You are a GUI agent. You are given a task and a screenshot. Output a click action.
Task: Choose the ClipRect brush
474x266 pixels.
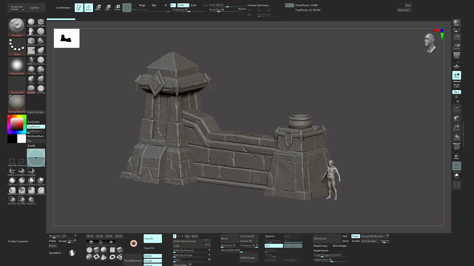point(31,181)
